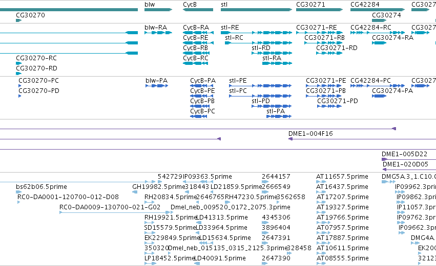Click the AT16437.5prime EST
This screenshot has height=266, width=436.
pos(321,192)
